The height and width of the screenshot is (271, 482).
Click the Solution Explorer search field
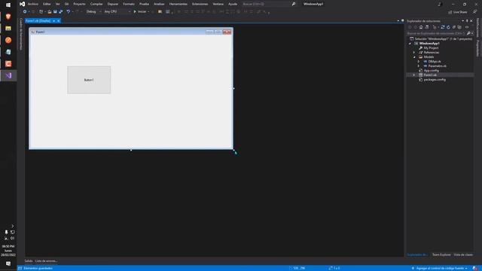[x=436, y=33]
